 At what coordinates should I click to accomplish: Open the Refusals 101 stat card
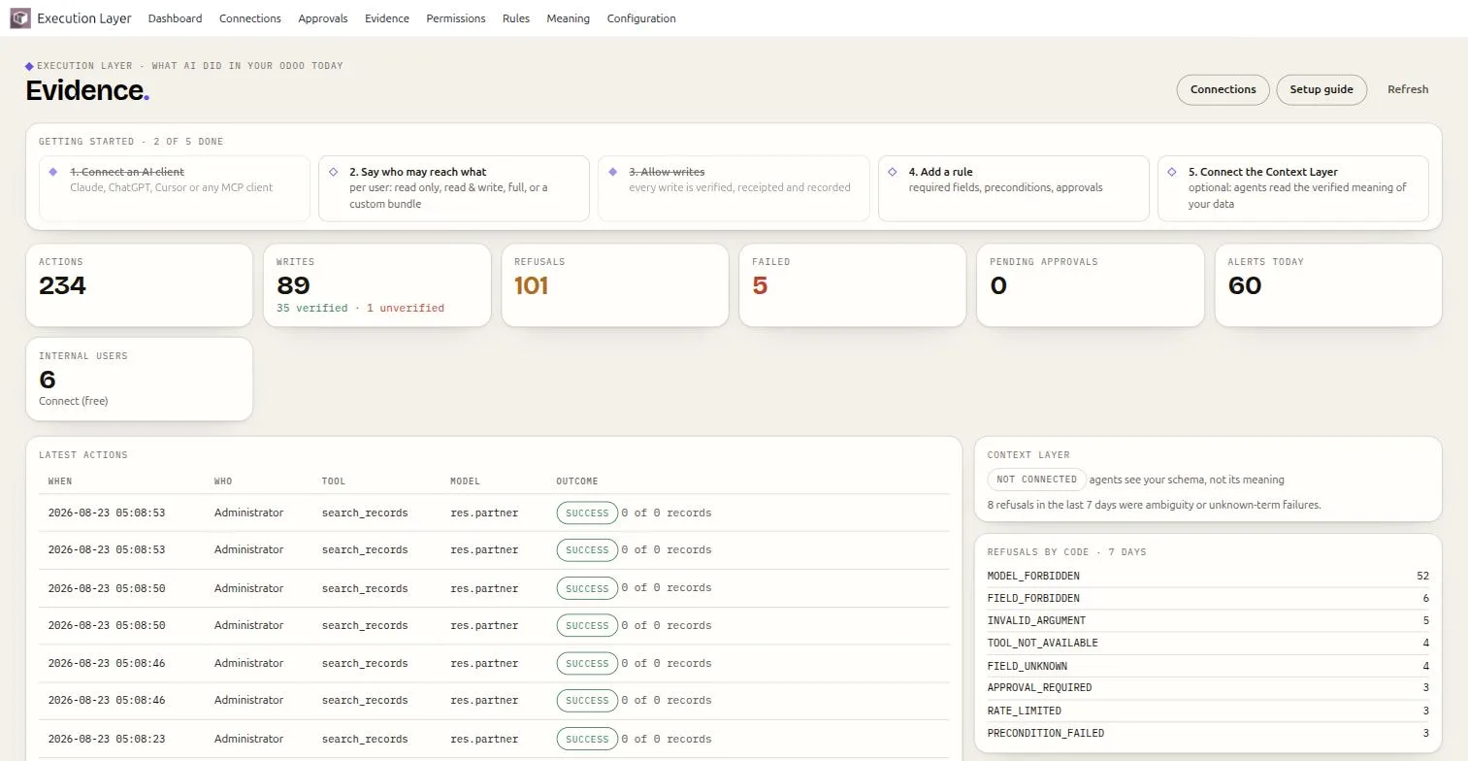coord(615,285)
